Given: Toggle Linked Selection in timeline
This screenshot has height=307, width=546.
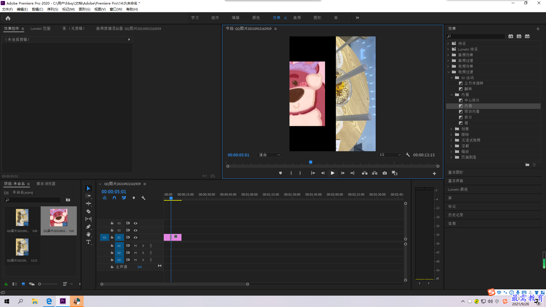Looking at the screenshot, I should coord(124,198).
